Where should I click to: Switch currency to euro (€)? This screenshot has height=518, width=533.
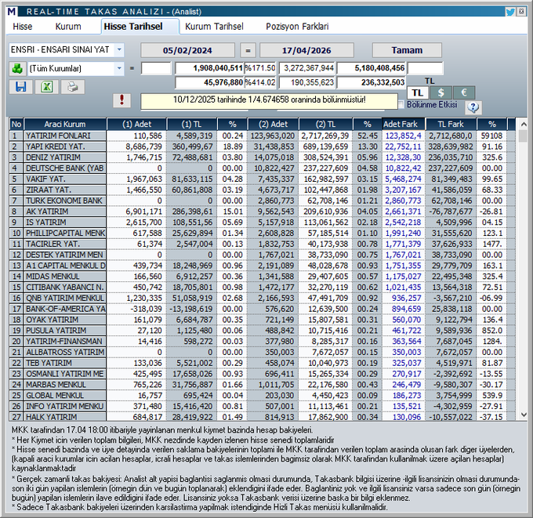pyautogui.click(x=464, y=92)
